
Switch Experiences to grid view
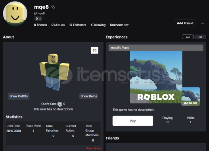click(200, 37)
